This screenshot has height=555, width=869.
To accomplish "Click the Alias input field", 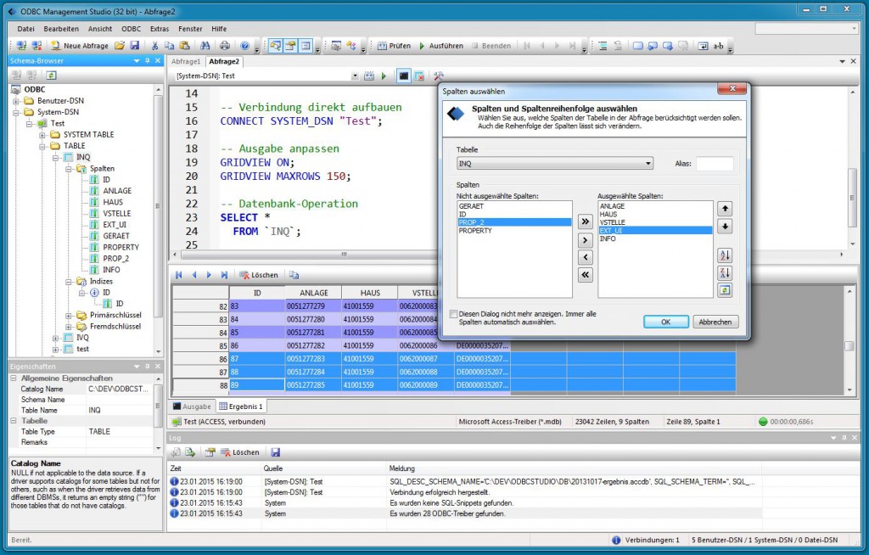I will (x=715, y=164).
